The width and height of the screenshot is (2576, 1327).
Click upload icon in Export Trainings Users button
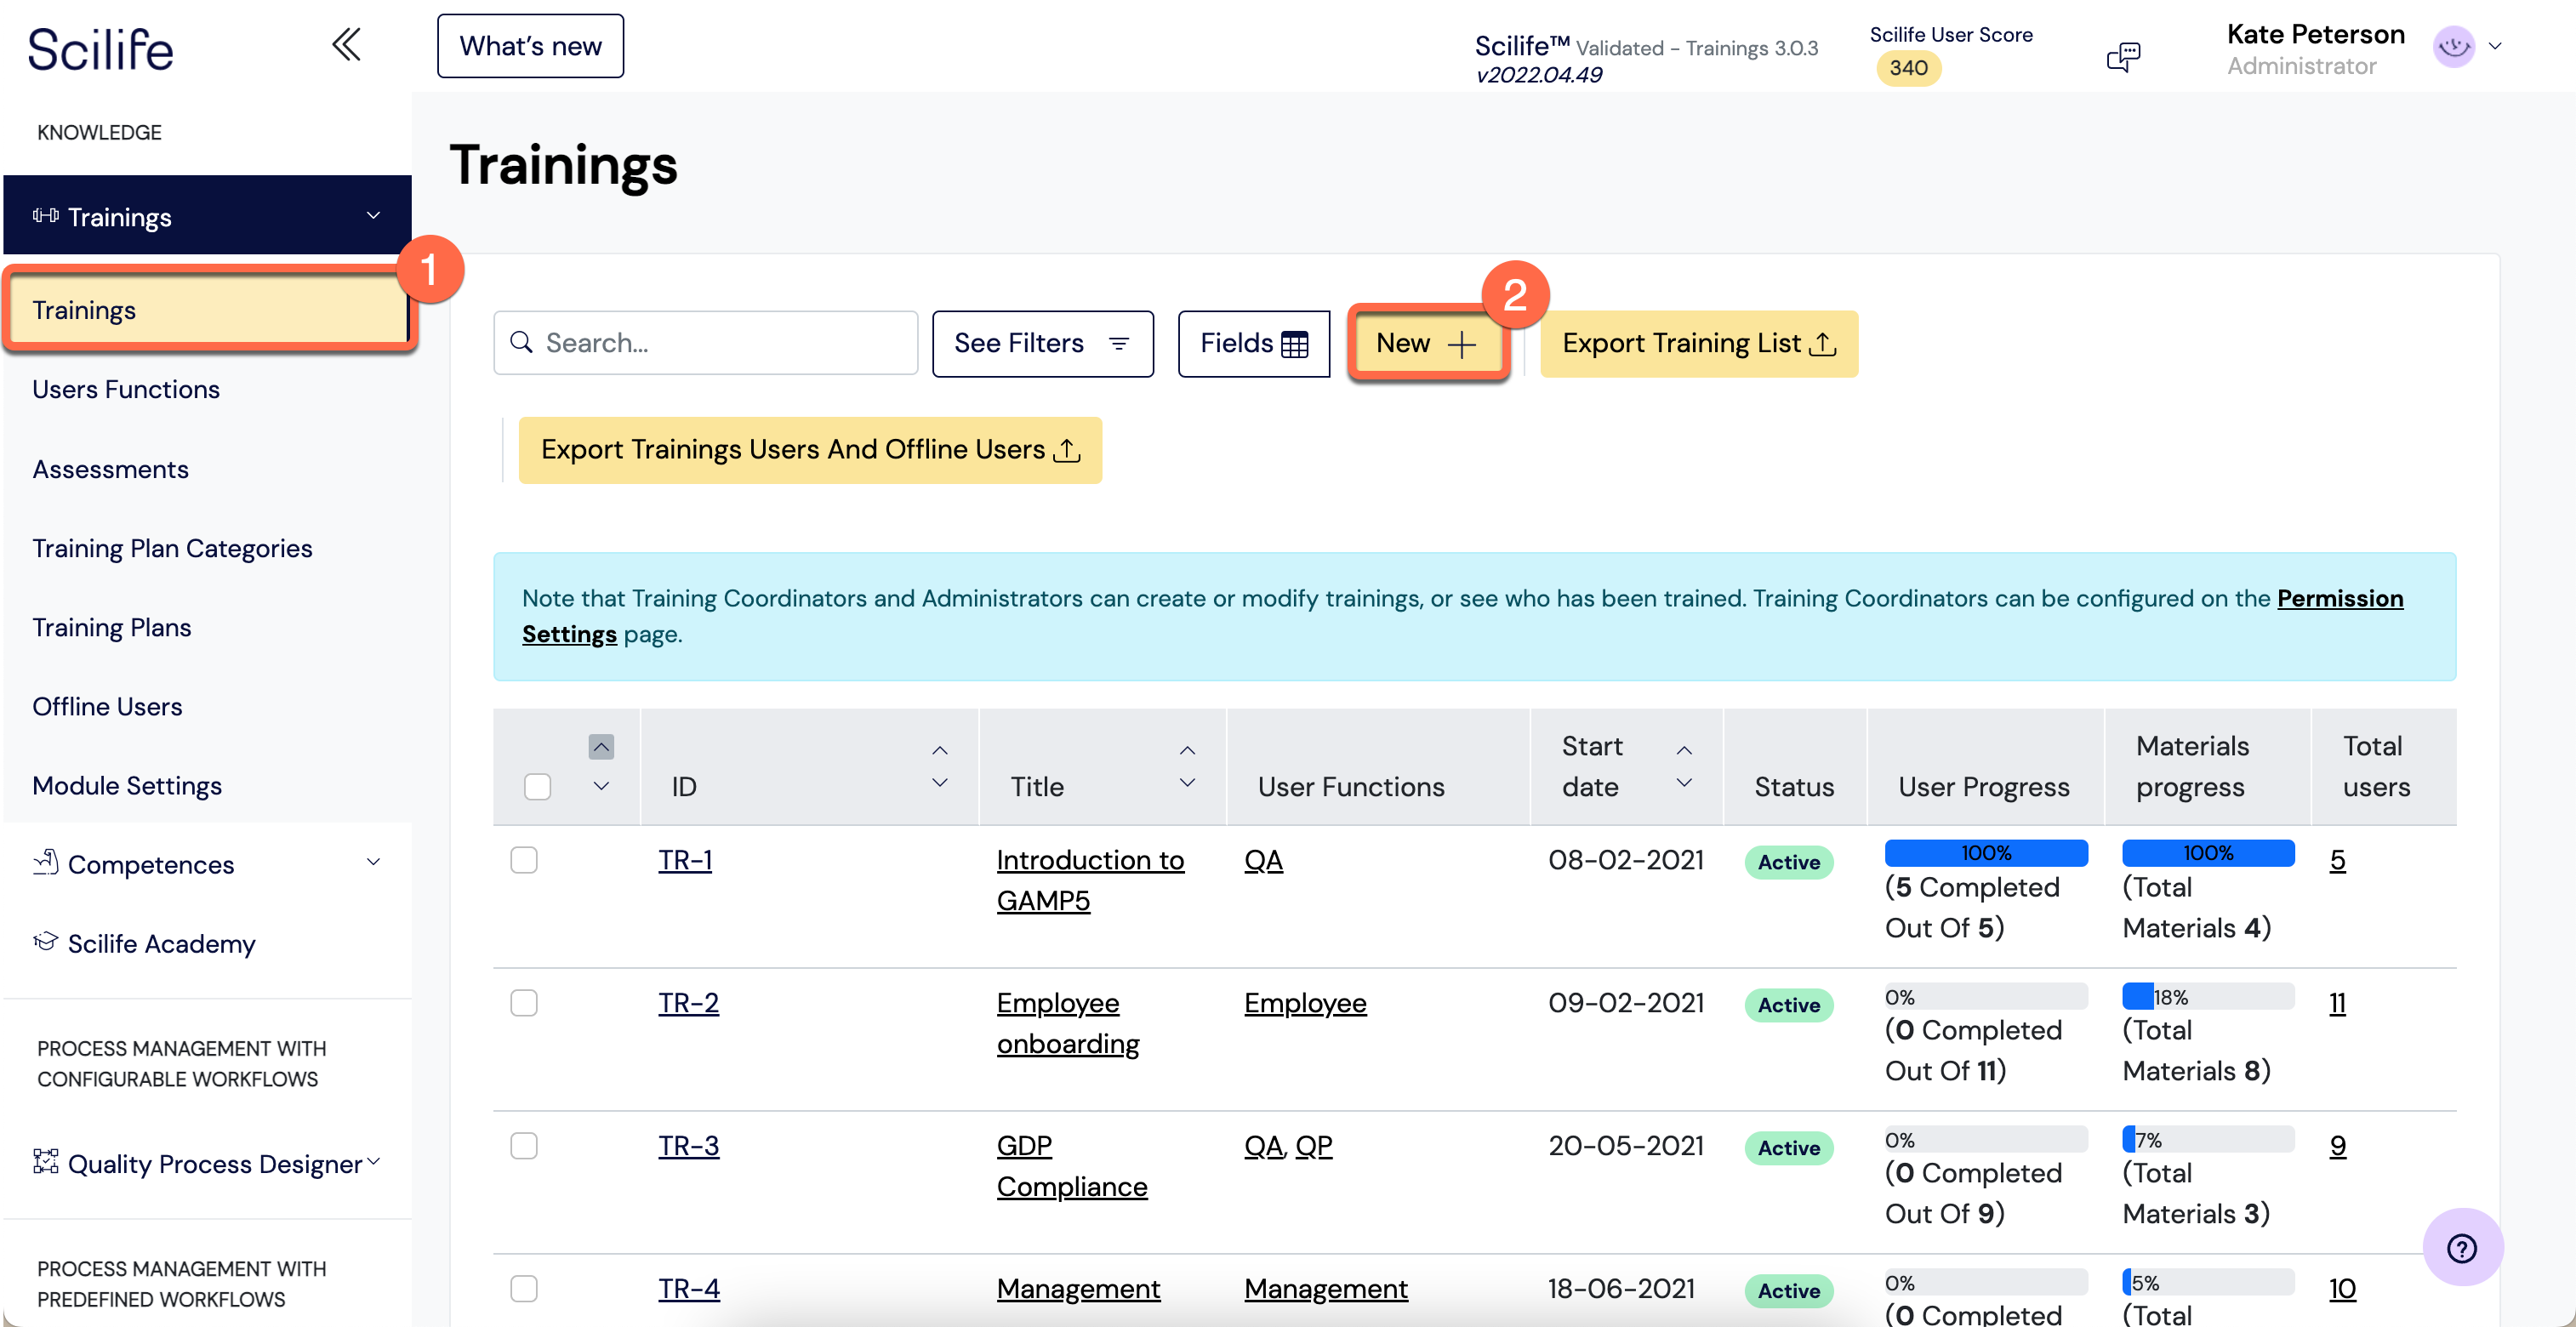point(1067,450)
